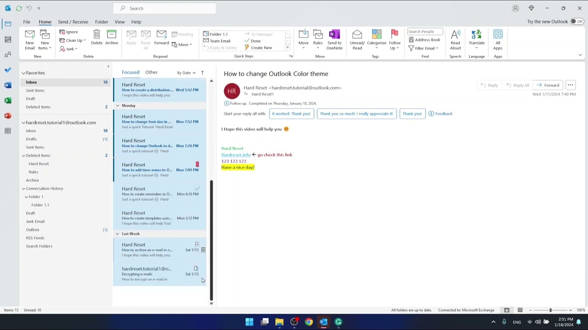Screen dimensions: 588x330
Task: Collapse the Monday message group
Action: click(117, 105)
